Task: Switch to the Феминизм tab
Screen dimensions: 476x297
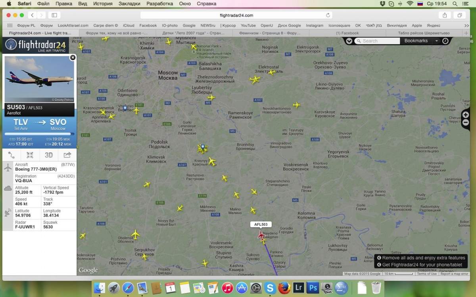Action: click(270, 33)
